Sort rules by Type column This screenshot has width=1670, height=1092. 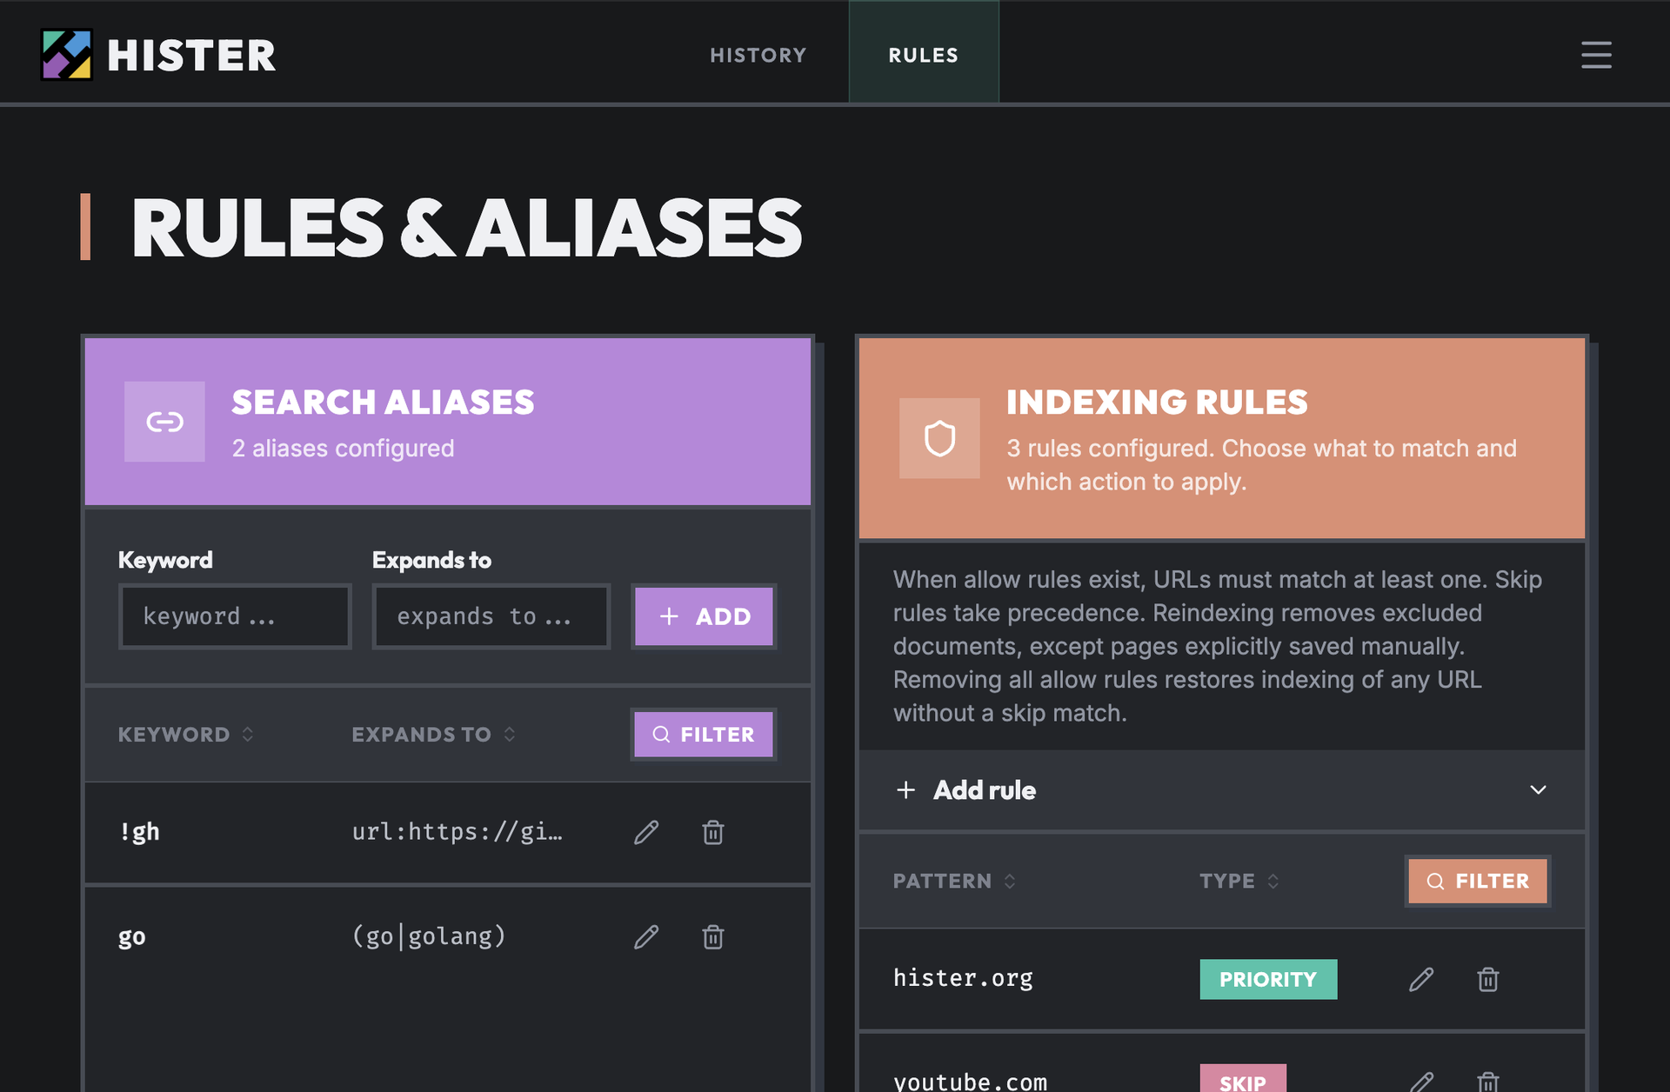coord(1239,881)
